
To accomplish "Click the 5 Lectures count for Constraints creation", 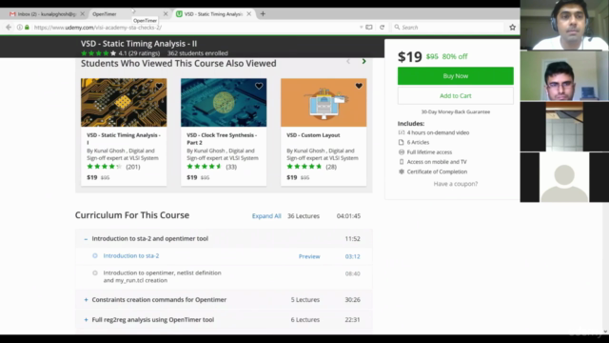I will click(x=305, y=300).
